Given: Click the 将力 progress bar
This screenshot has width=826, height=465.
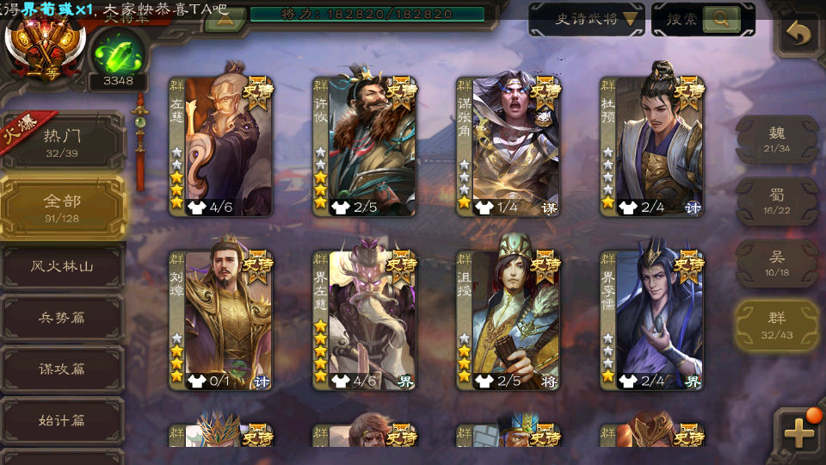Looking at the screenshot, I should click(x=367, y=15).
